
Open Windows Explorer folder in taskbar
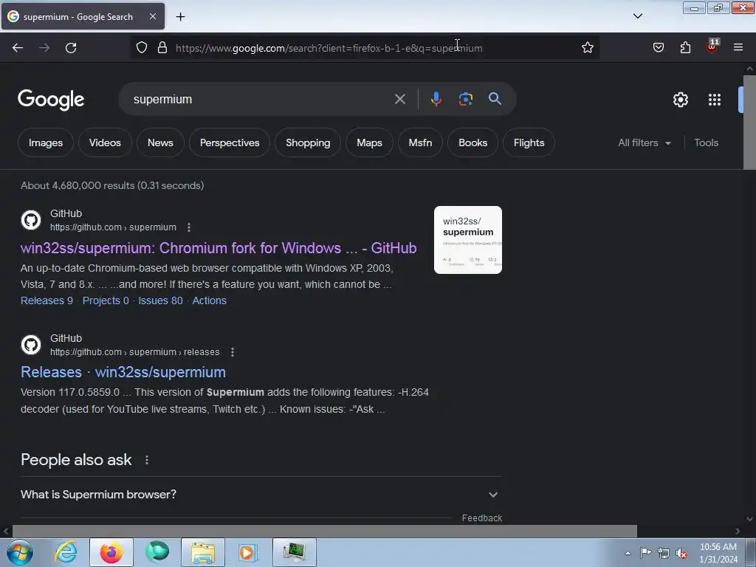203,552
